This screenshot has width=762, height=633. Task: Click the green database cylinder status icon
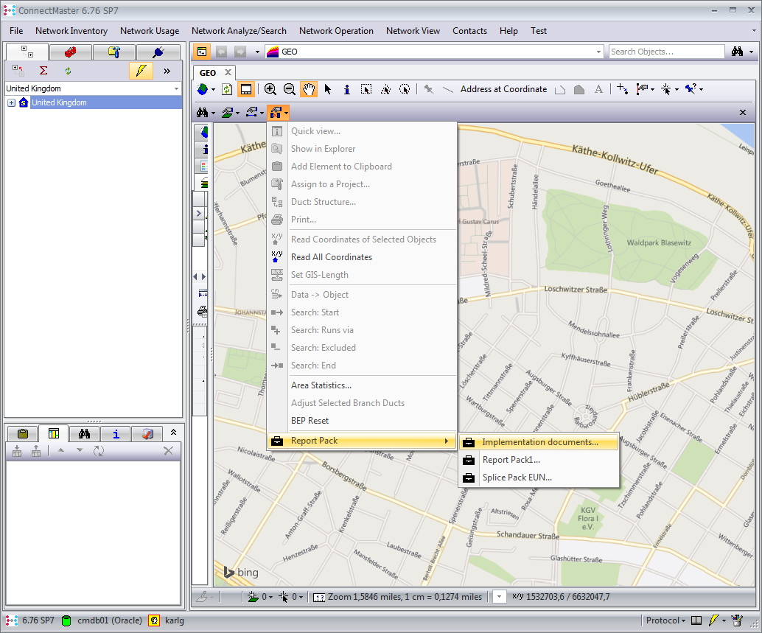click(x=66, y=620)
